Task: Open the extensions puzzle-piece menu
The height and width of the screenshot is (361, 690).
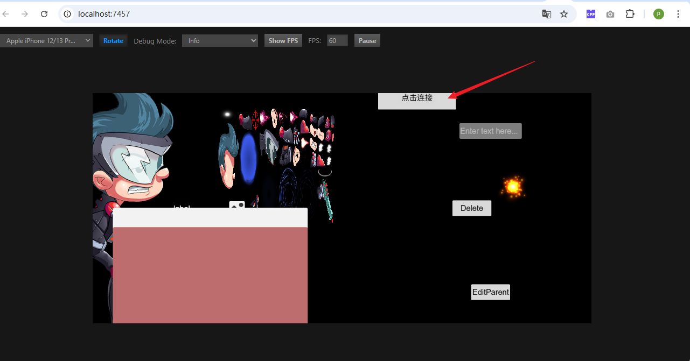Action: coord(630,14)
